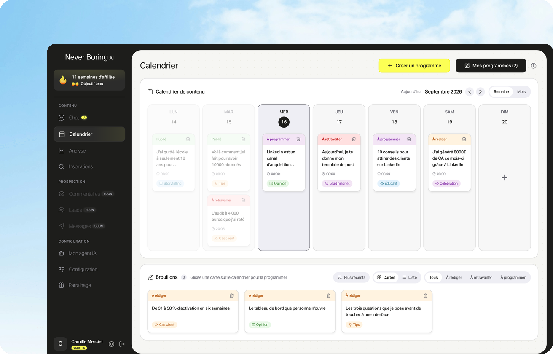Open Configuration page in the sidebar

click(89, 269)
